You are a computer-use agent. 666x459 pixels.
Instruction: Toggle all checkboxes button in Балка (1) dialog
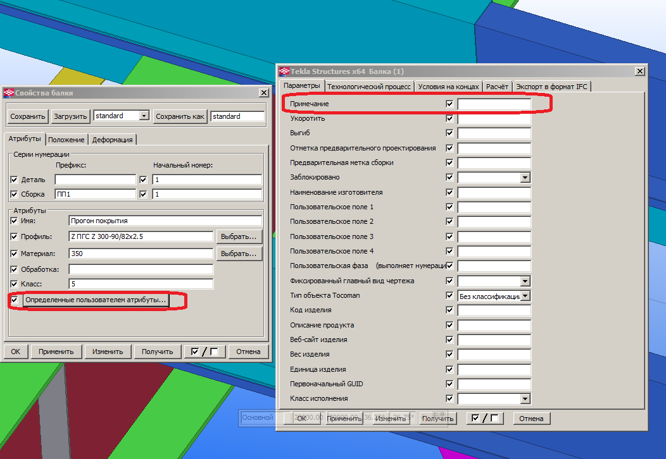tap(485, 418)
